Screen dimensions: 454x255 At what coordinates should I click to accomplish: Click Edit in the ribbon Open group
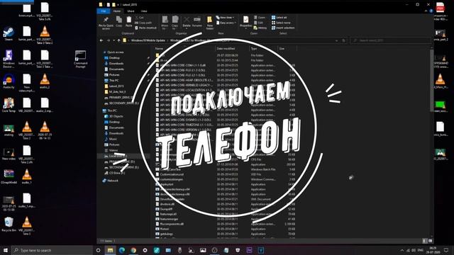(258, 23)
